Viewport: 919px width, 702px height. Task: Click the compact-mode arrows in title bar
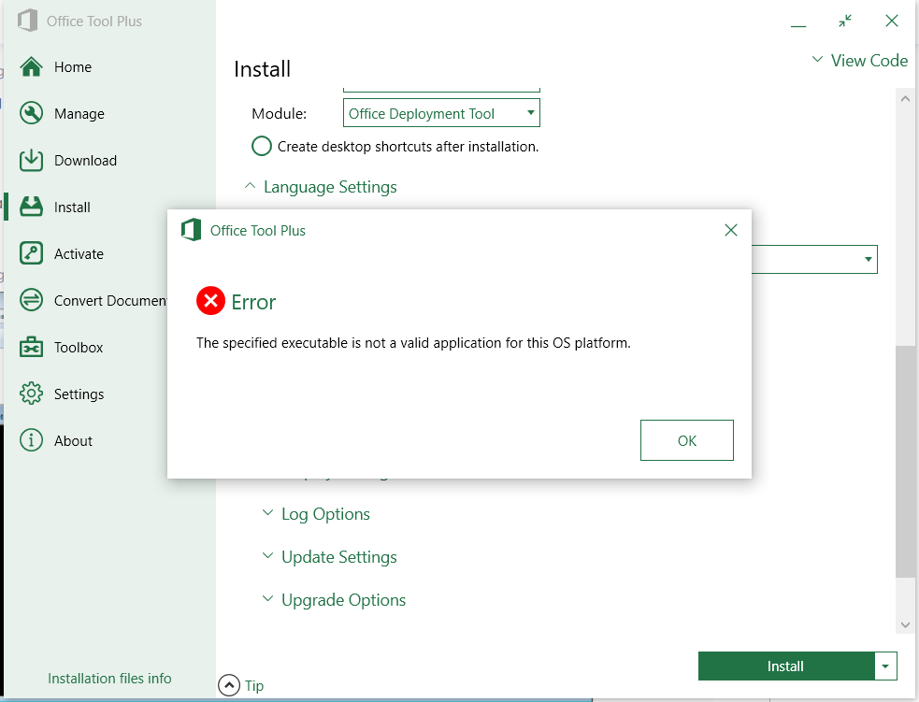pos(845,21)
